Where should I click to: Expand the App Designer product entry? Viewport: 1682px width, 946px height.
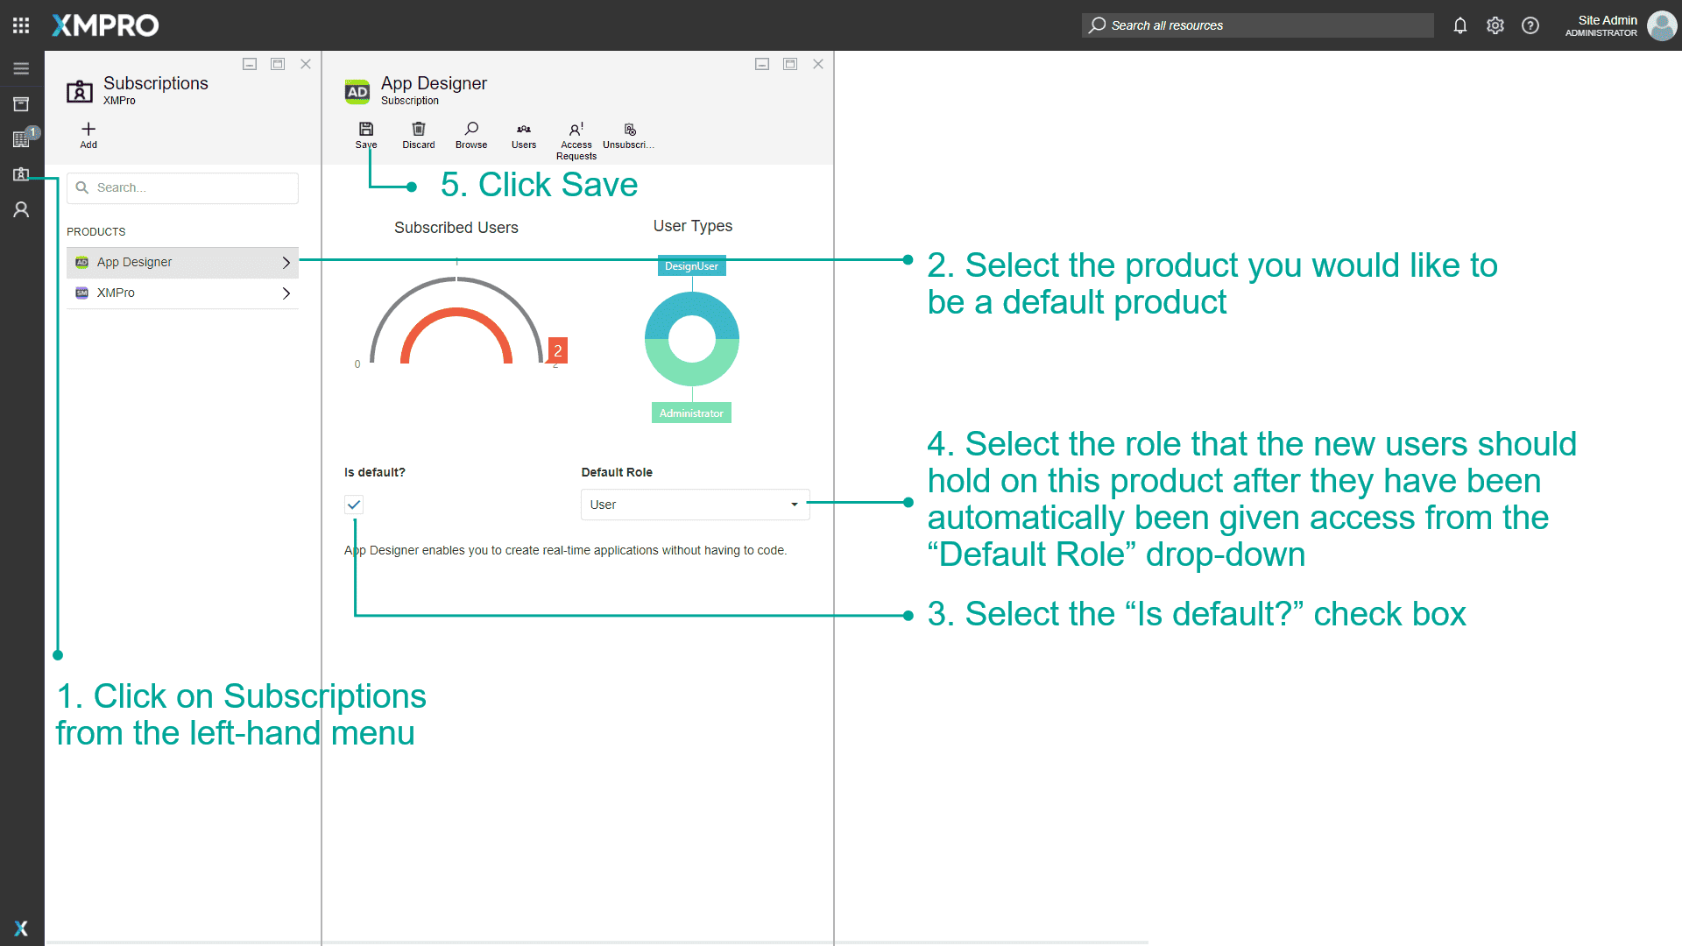(286, 262)
